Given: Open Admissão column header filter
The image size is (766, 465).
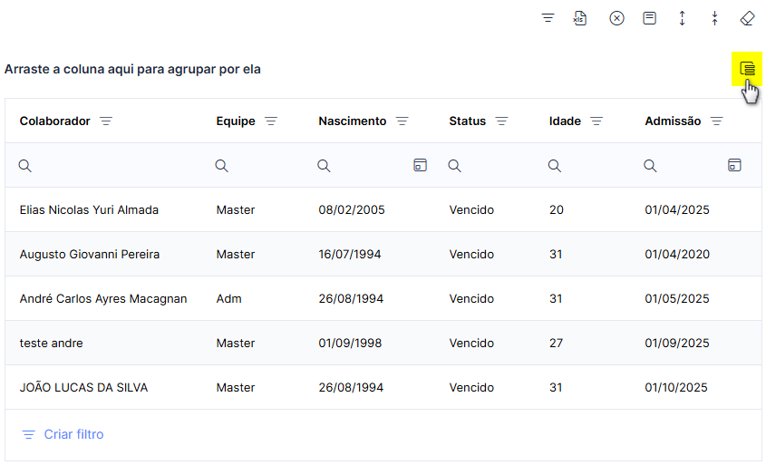Looking at the screenshot, I should pyautogui.click(x=717, y=121).
